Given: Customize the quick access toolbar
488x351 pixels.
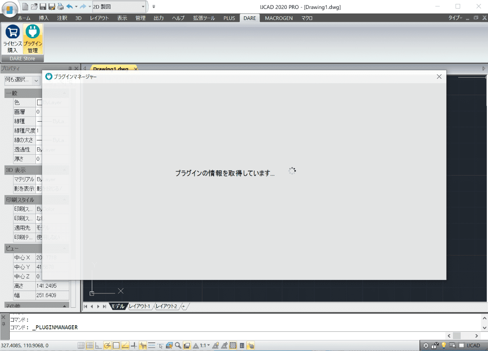Looking at the screenshot, I should (x=154, y=7).
